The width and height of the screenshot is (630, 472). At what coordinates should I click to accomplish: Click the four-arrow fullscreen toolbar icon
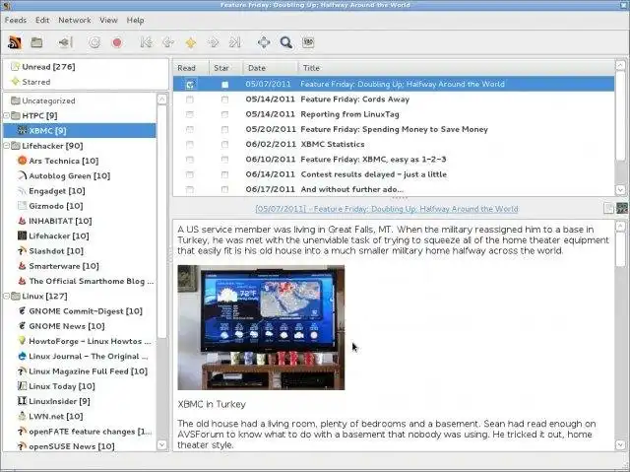[264, 42]
